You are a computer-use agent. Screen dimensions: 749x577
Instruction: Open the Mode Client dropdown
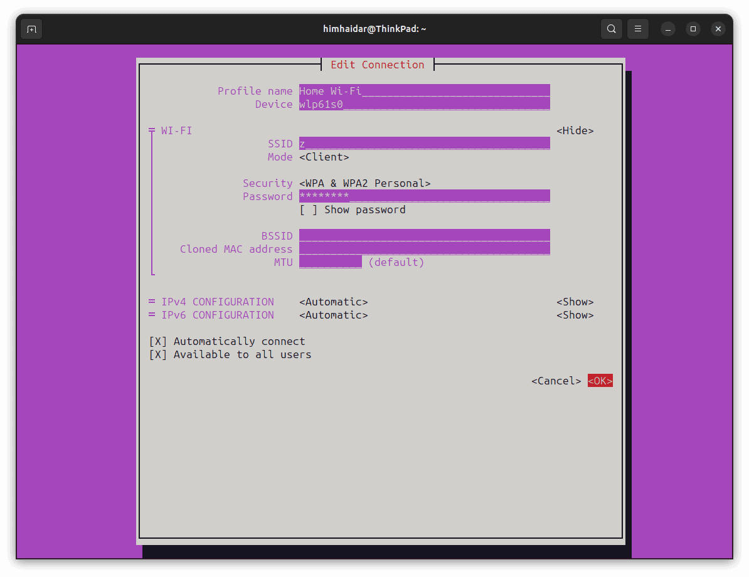pyautogui.click(x=324, y=157)
